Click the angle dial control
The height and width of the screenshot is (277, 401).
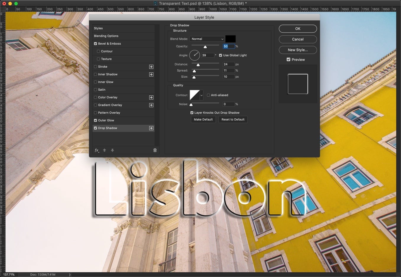click(194, 55)
